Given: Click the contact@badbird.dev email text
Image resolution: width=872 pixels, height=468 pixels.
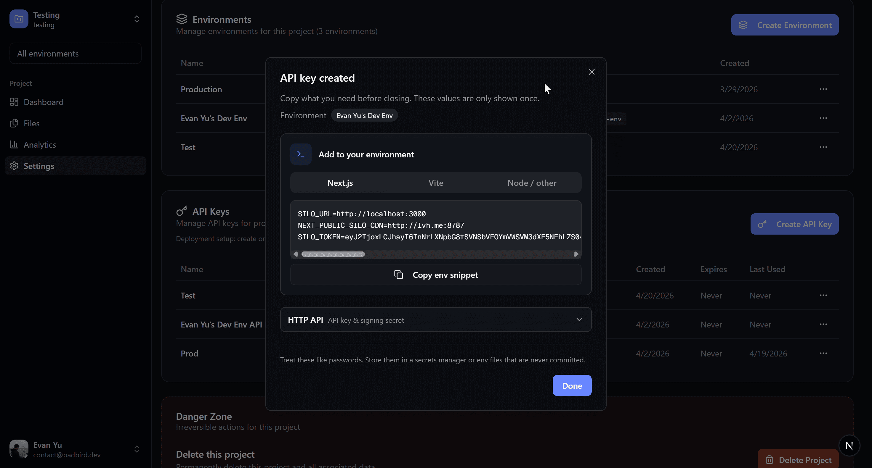Looking at the screenshot, I should point(67,455).
